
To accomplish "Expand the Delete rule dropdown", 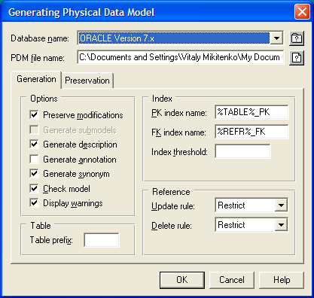I will [281, 225].
